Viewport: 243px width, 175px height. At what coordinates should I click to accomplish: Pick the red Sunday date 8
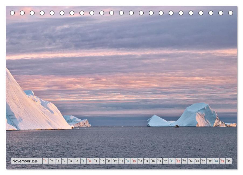[90, 161]
